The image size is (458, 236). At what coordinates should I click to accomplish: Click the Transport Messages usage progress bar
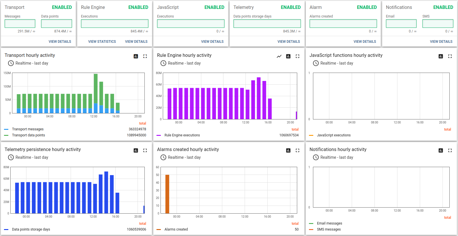[20, 24]
